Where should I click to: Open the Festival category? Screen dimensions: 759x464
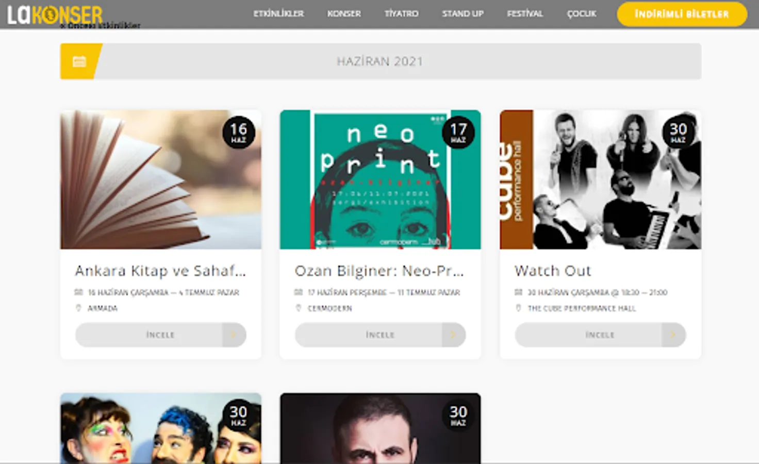coord(525,13)
